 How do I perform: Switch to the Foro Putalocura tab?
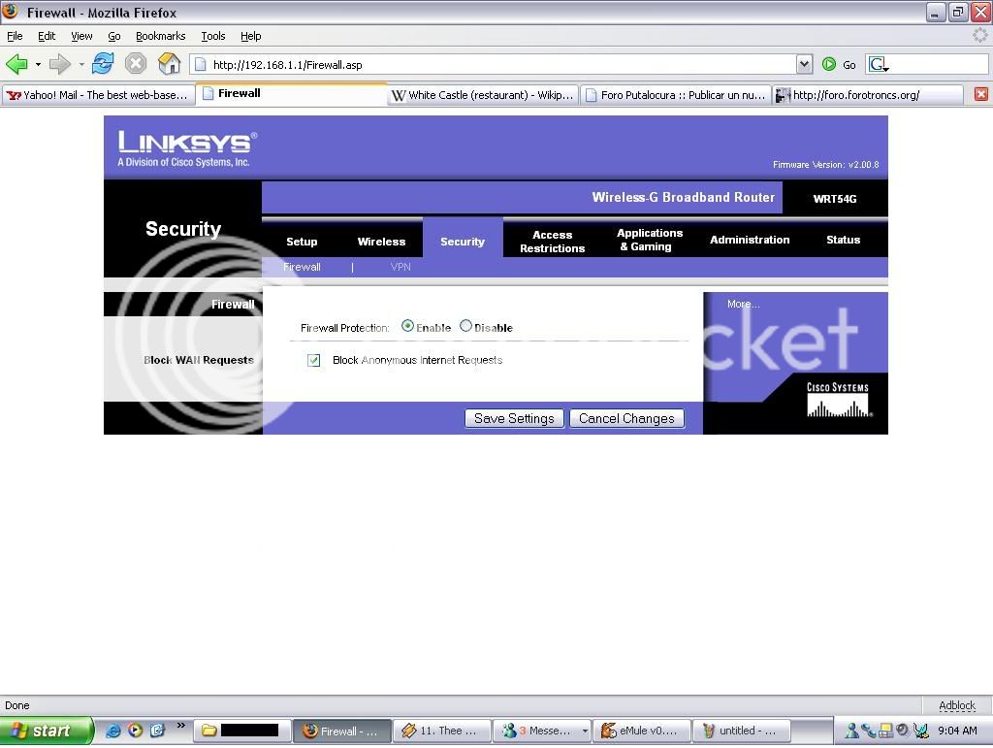pyautogui.click(x=675, y=95)
